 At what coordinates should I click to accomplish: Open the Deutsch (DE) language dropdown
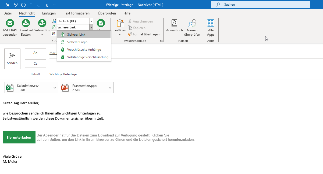(x=91, y=21)
